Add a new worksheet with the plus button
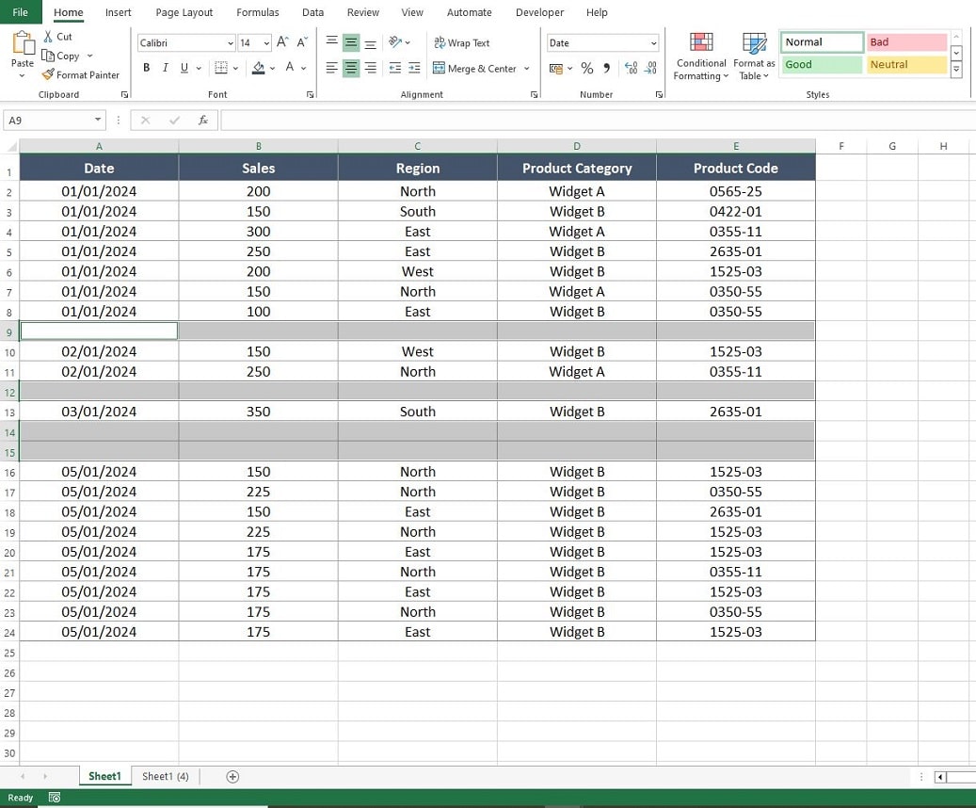 pyautogui.click(x=232, y=776)
